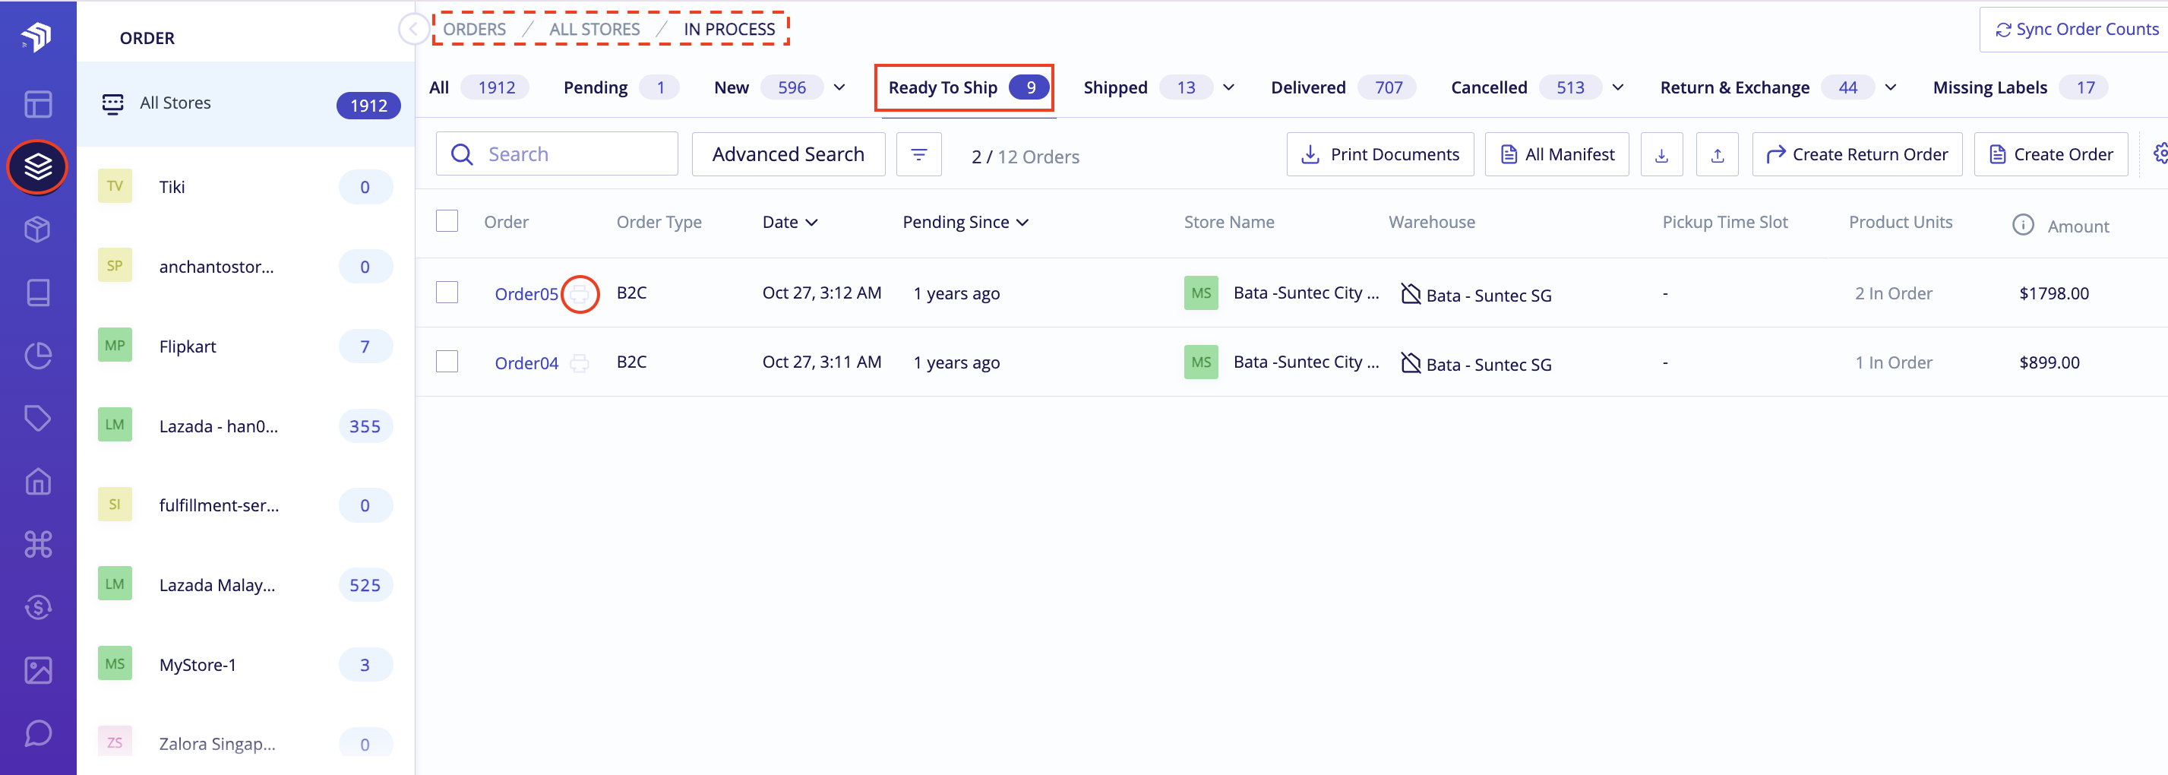The height and width of the screenshot is (775, 2168).
Task: Switch to the Delivered tab
Action: tap(1342, 87)
